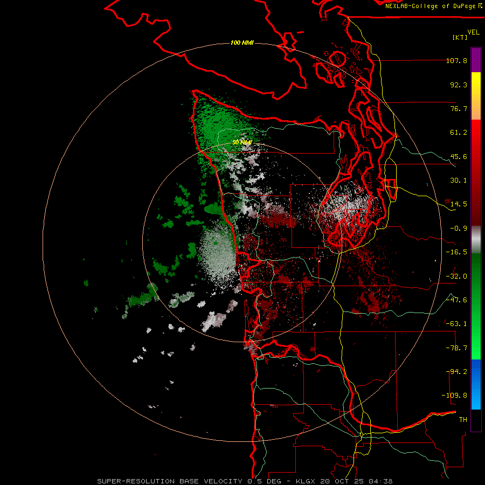The height and width of the screenshot is (485, 485).
Task: Click the 30.1 velocity scale value
Action: click(459, 181)
